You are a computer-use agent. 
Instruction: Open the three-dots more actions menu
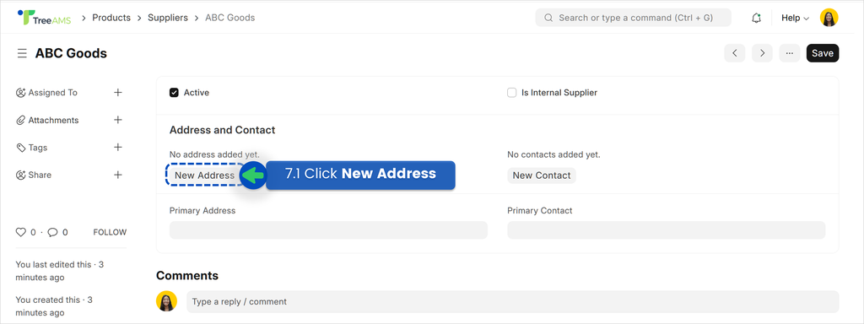pos(790,53)
